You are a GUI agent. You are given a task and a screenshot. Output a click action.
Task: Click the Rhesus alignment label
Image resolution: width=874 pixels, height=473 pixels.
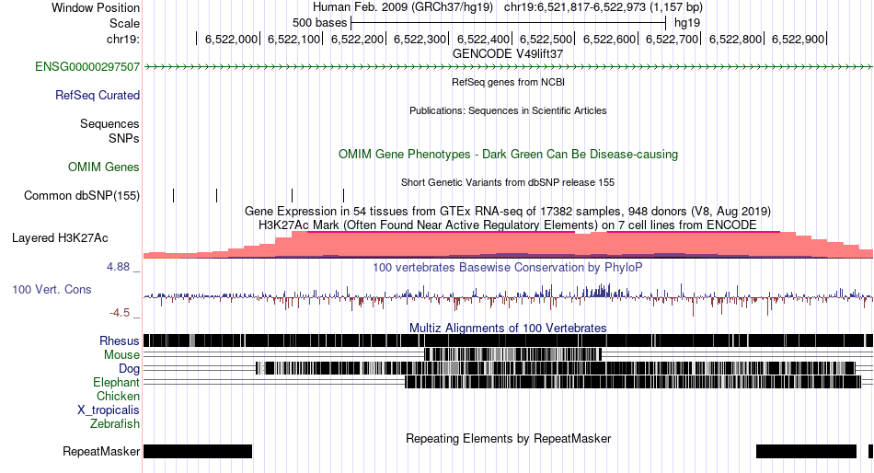point(120,340)
